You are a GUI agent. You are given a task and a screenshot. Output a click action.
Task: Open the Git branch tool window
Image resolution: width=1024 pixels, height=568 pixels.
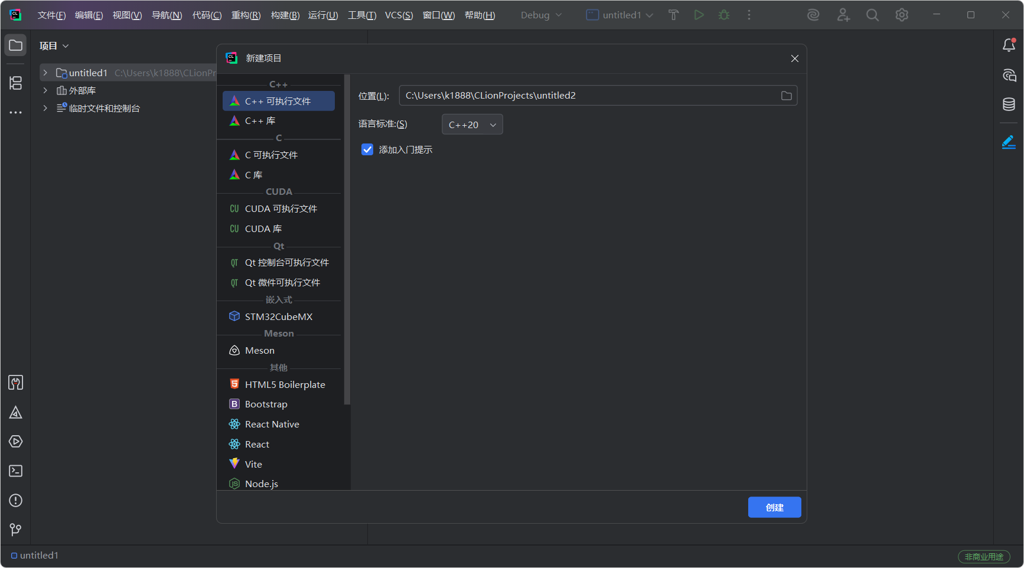coord(15,530)
